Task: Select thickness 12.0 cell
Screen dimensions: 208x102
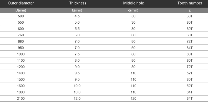Action: point(77,99)
